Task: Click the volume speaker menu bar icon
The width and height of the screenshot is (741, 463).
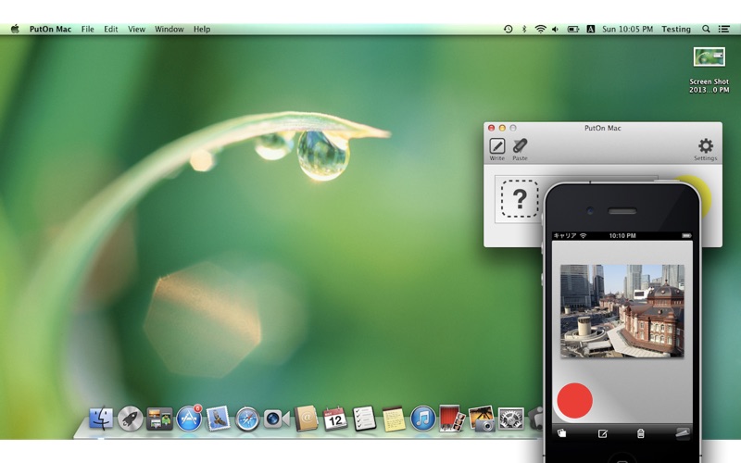Action: 555,29
